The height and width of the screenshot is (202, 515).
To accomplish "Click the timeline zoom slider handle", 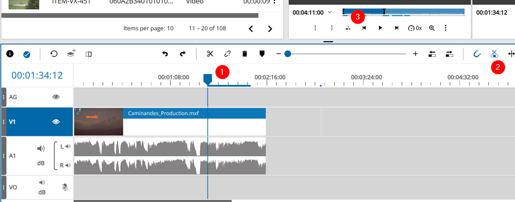I will 288,54.
